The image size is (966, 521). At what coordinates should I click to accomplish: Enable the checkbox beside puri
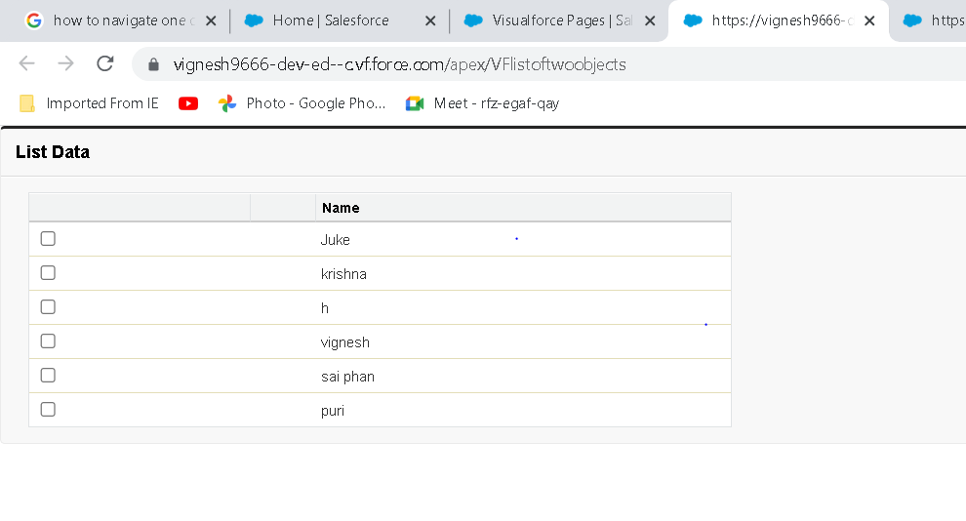tap(48, 410)
